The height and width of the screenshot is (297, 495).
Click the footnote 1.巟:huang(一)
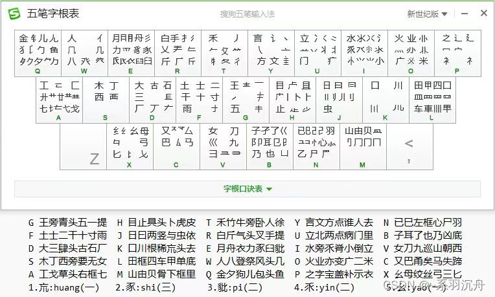[x=63, y=287]
